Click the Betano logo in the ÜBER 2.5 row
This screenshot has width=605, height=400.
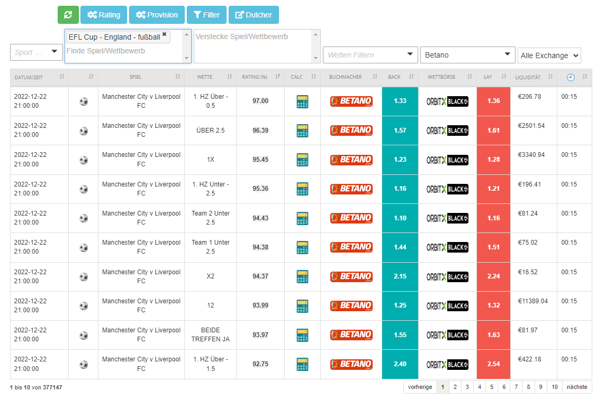pos(351,130)
